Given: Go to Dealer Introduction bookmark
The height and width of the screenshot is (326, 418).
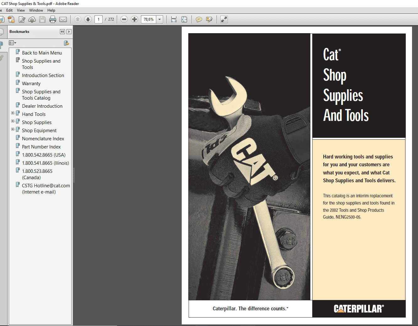Looking at the screenshot, I should coord(42,106).
